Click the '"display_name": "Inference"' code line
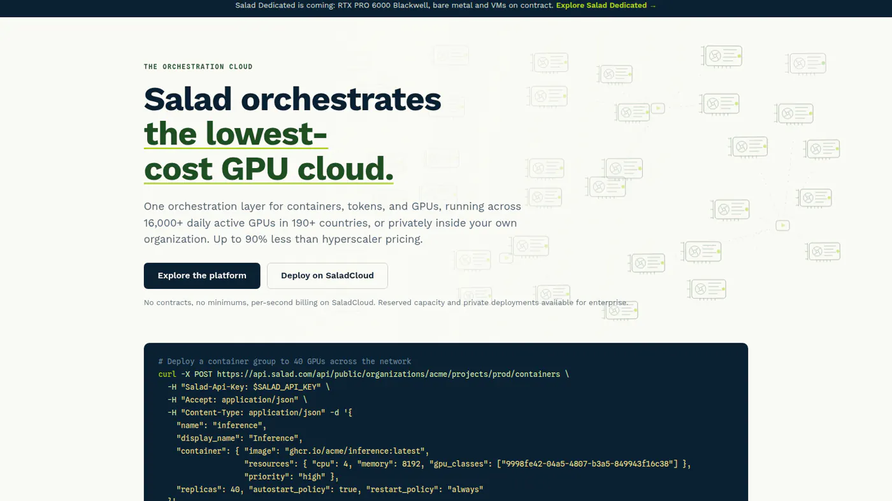 point(240,438)
